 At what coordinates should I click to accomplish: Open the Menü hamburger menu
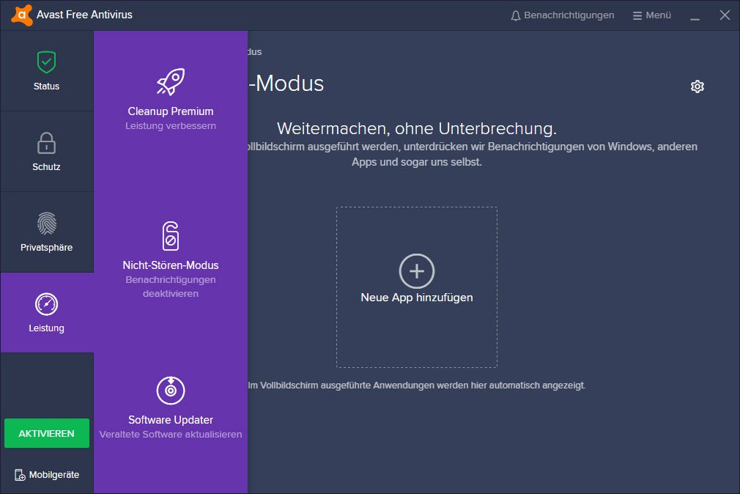(x=652, y=15)
